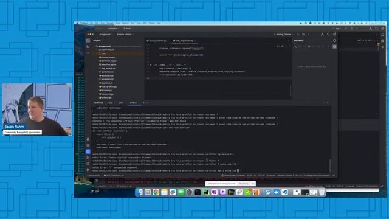The width and height of the screenshot is (389, 219).
Task: Open the playground project dropdown in the title bar
Action: pos(106,34)
